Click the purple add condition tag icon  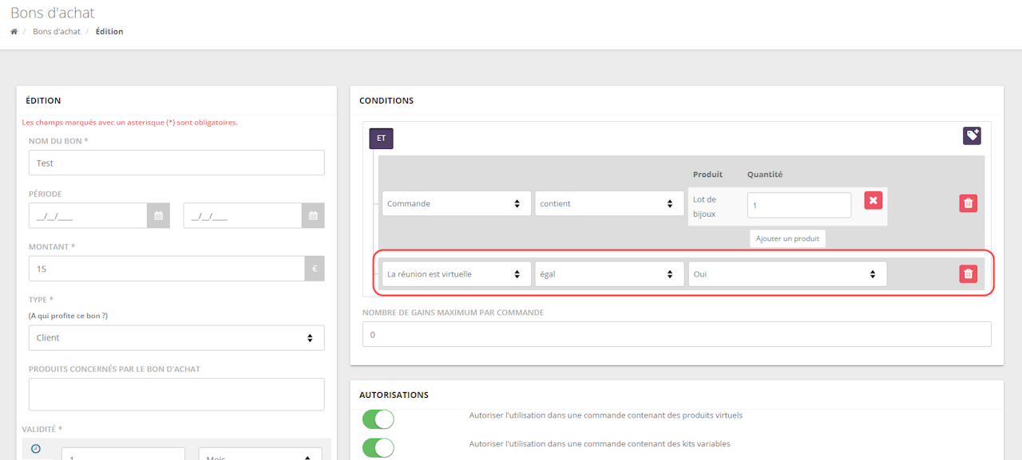coord(972,136)
